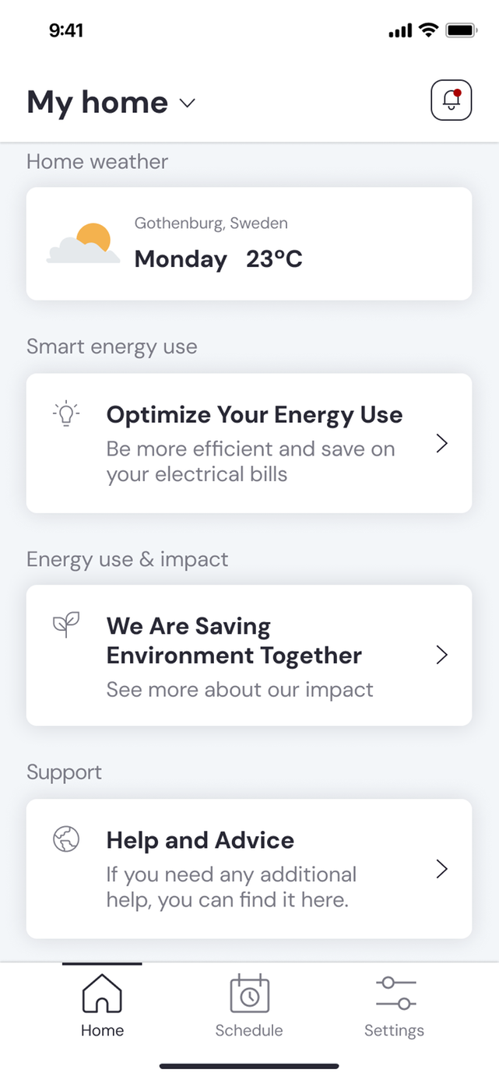Open notifications bell icon

click(451, 100)
